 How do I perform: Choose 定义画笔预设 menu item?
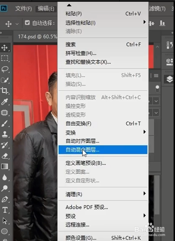tap(103, 163)
